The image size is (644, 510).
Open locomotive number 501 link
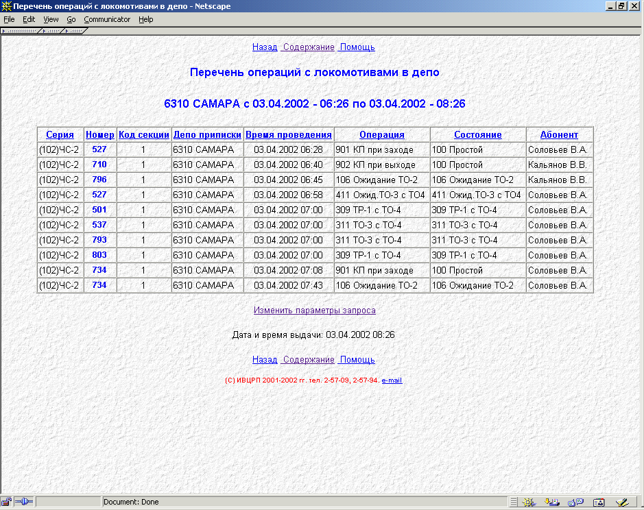point(99,210)
